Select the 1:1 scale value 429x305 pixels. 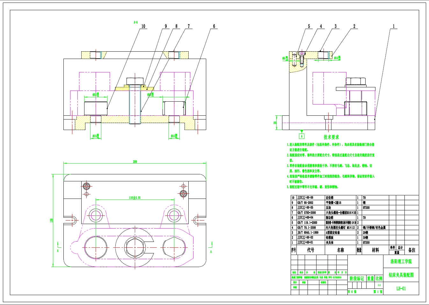379,285
